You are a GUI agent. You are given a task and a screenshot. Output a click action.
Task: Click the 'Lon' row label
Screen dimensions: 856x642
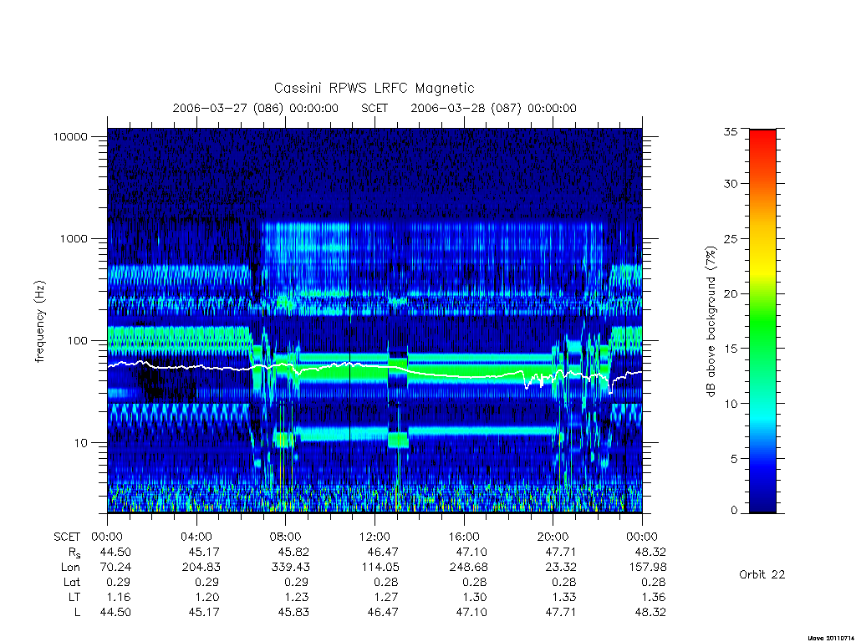pyautogui.click(x=70, y=568)
